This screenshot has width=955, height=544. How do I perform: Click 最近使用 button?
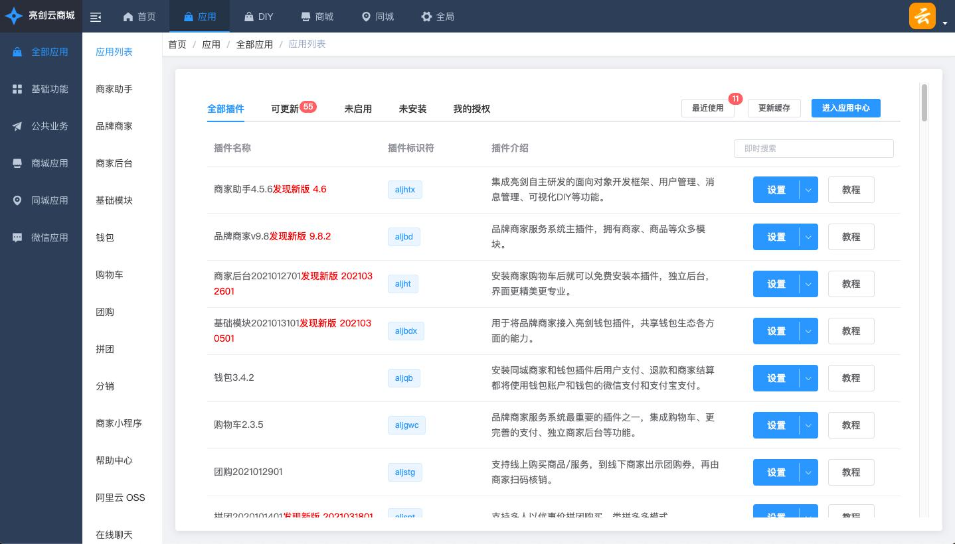coord(708,108)
